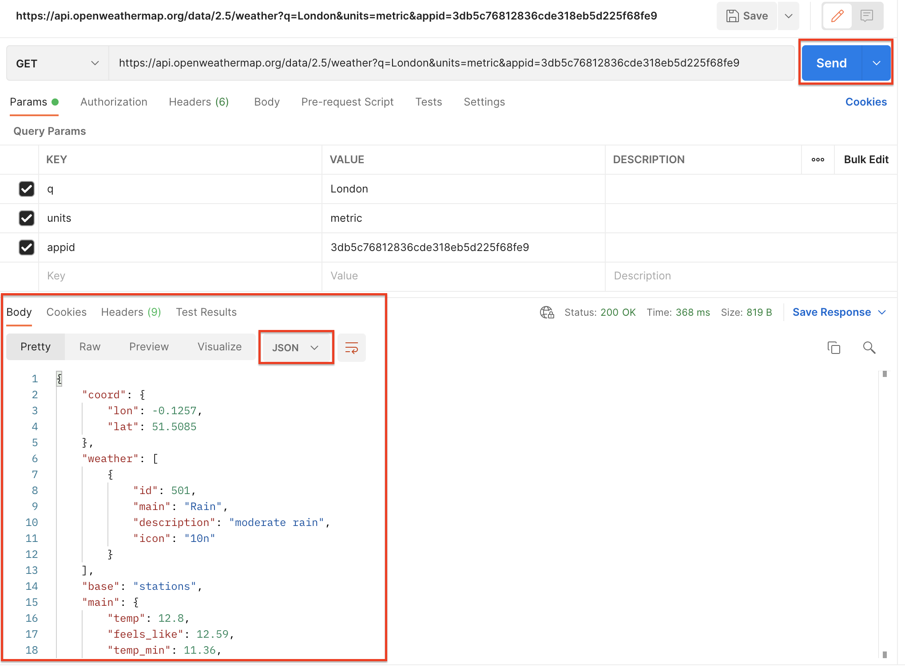The width and height of the screenshot is (905, 667).
Task: Open column options three-dots icon
Action: pos(818,160)
